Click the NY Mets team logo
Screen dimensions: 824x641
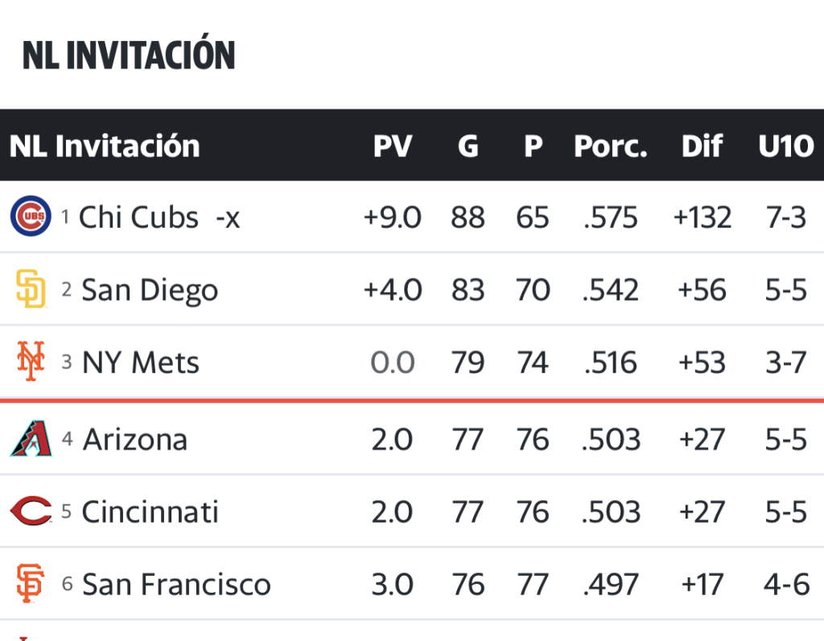(x=31, y=362)
